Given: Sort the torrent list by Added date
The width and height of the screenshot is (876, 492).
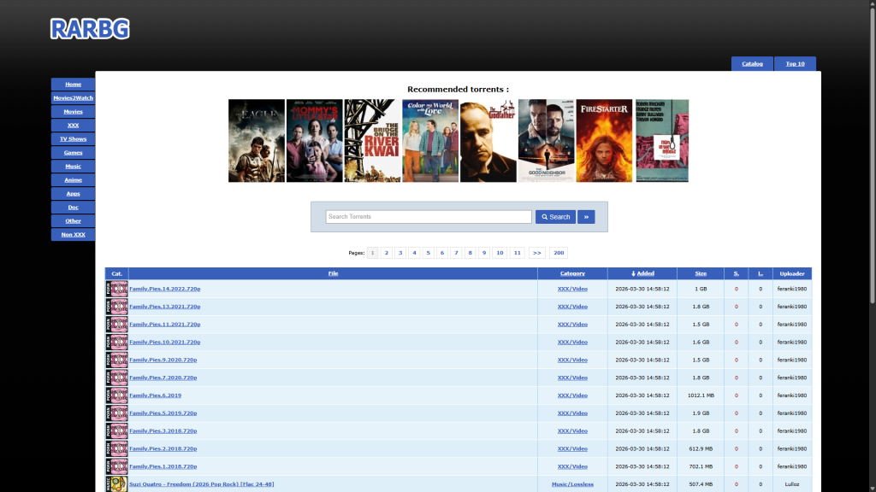Looking at the screenshot, I should pos(642,273).
